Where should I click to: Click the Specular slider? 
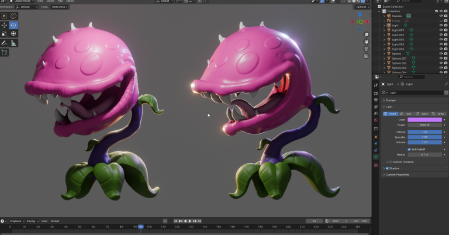[424, 137]
